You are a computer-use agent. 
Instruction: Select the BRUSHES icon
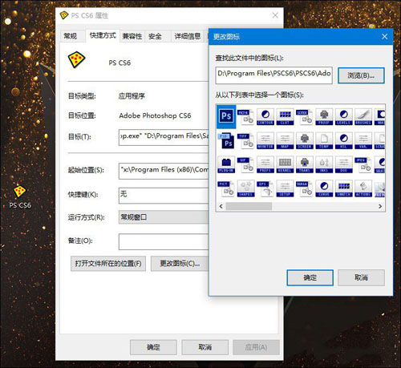363,117
